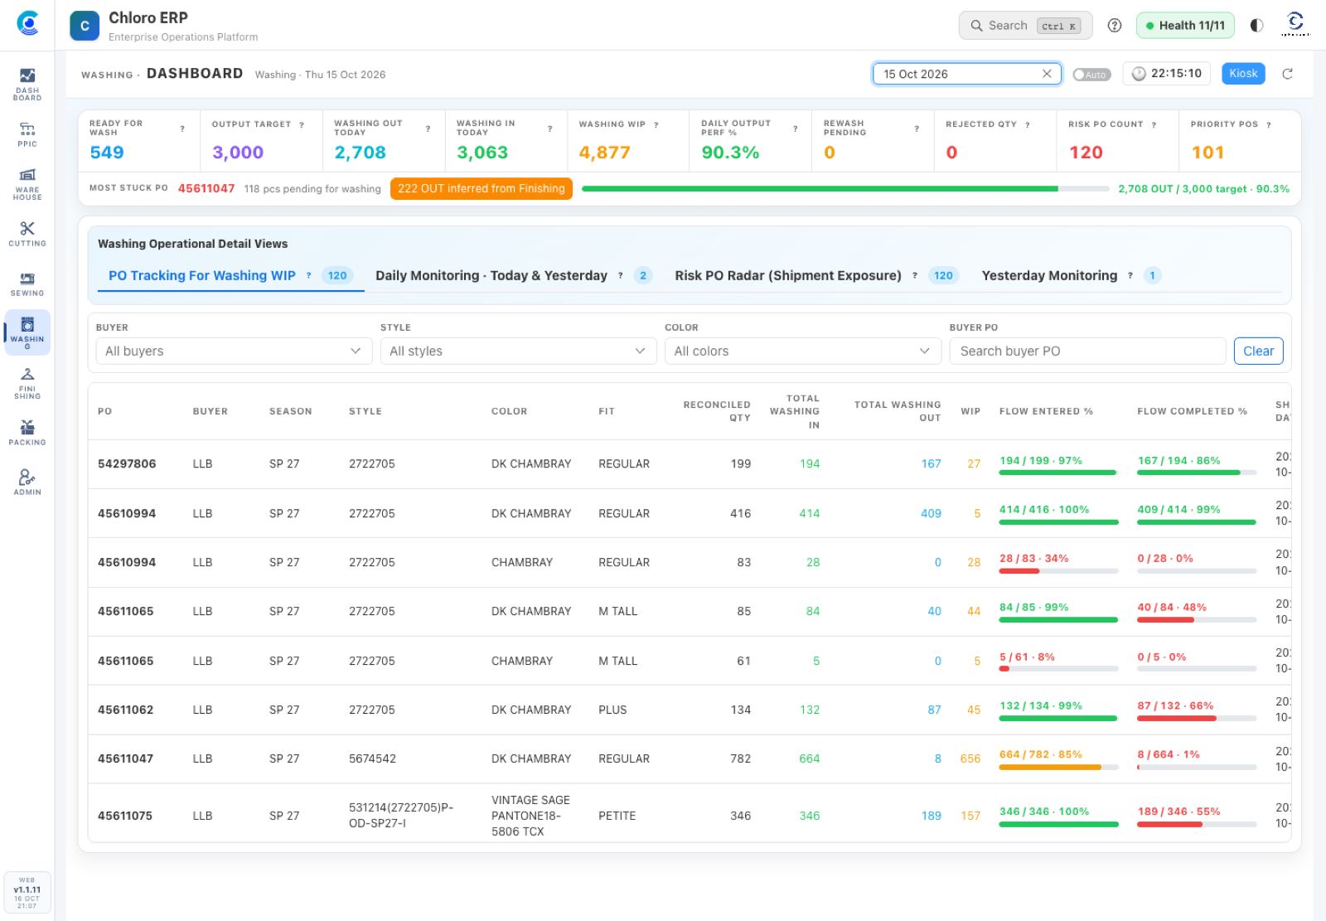Image resolution: width=1326 pixels, height=921 pixels.
Task: Open Risk PO Radar (Shipment Exposure) tab
Action: (x=816, y=275)
